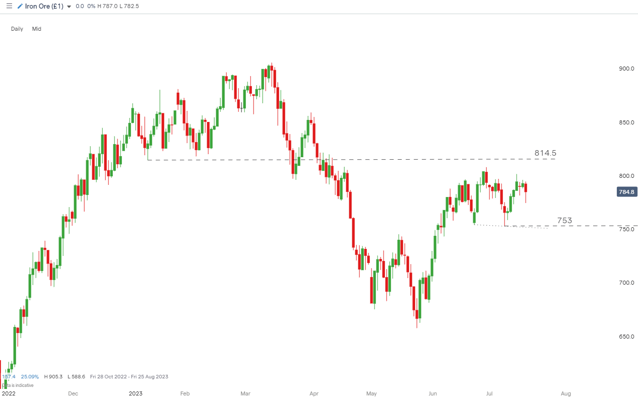Click the 650.0 price axis label
Image resolution: width=638 pixels, height=397 pixels.
click(626, 337)
